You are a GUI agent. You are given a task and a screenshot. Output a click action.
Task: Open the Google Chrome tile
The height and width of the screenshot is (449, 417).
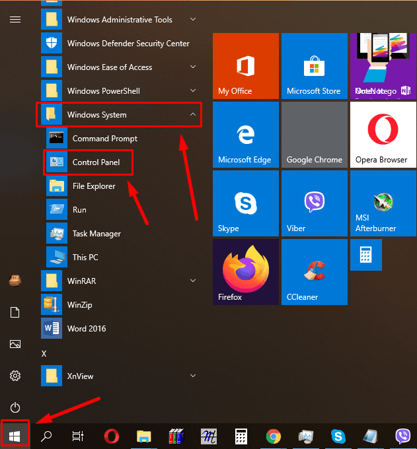(315, 135)
